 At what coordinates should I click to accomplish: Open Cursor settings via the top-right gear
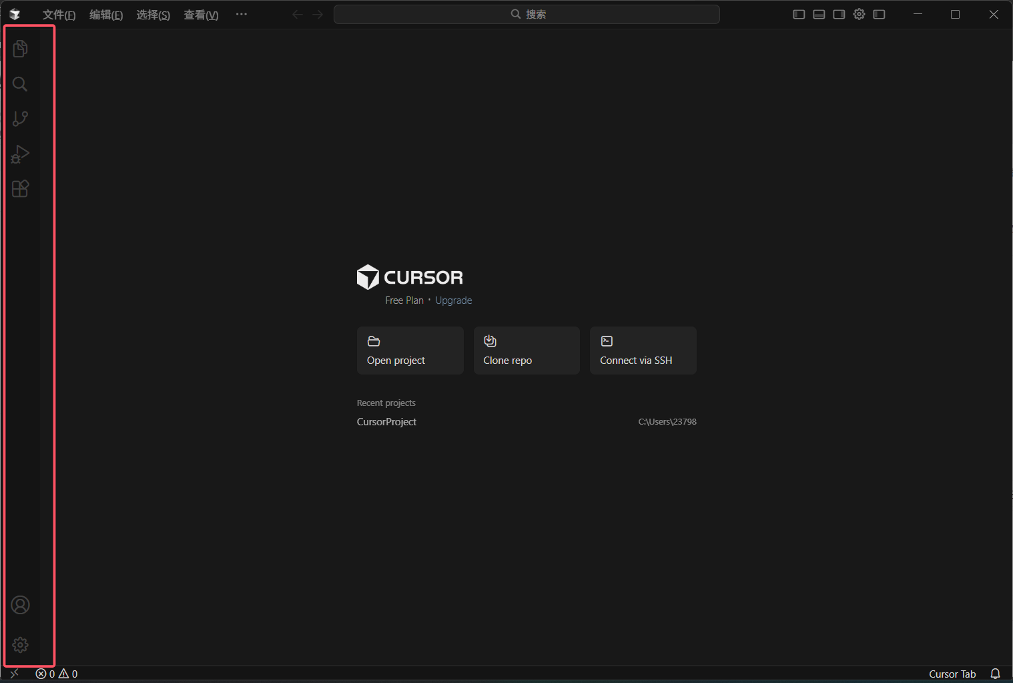tap(859, 13)
